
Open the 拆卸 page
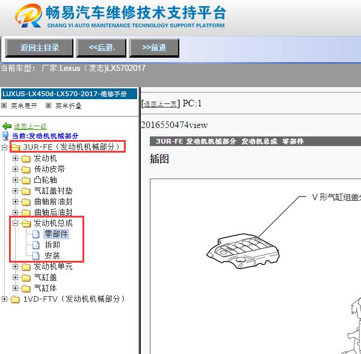pos(52,245)
